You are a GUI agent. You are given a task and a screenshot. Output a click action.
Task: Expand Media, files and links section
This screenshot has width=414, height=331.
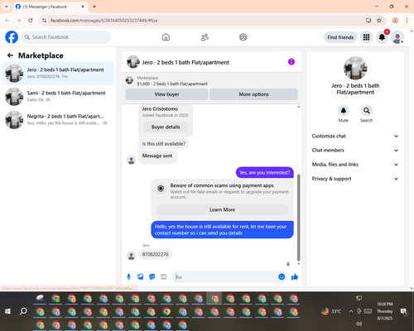pos(355,165)
